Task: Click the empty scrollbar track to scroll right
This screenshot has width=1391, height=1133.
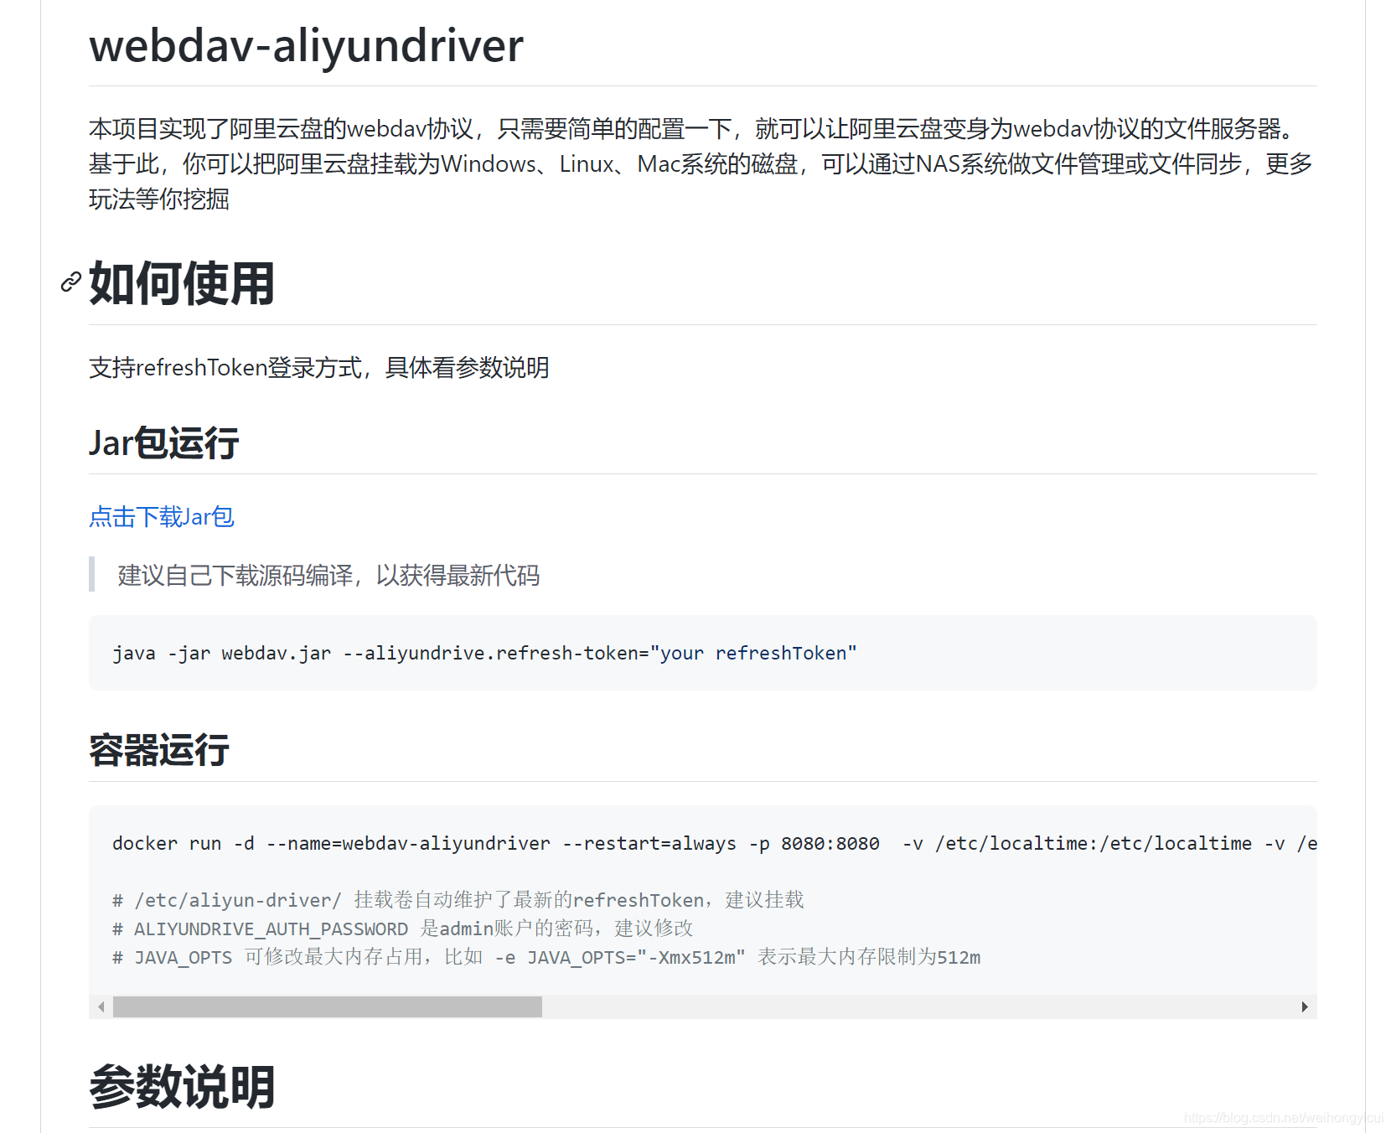Action: (x=922, y=1006)
